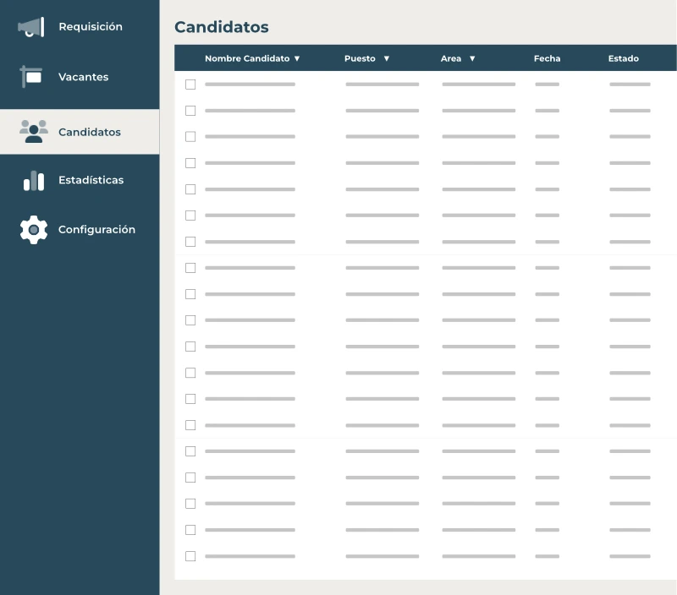The width and height of the screenshot is (677, 595).
Task: Select the Estadísticas sidebar label
Action: point(91,180)
